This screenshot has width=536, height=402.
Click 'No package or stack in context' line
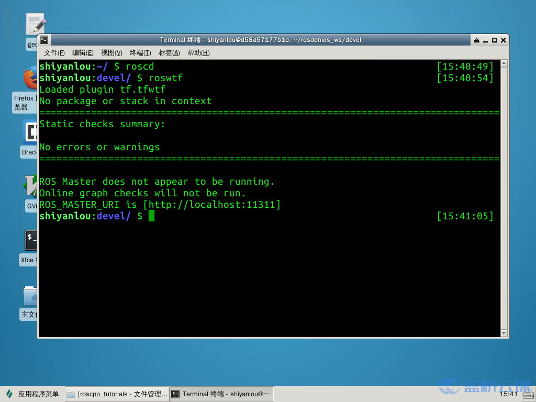pos(126,101)
